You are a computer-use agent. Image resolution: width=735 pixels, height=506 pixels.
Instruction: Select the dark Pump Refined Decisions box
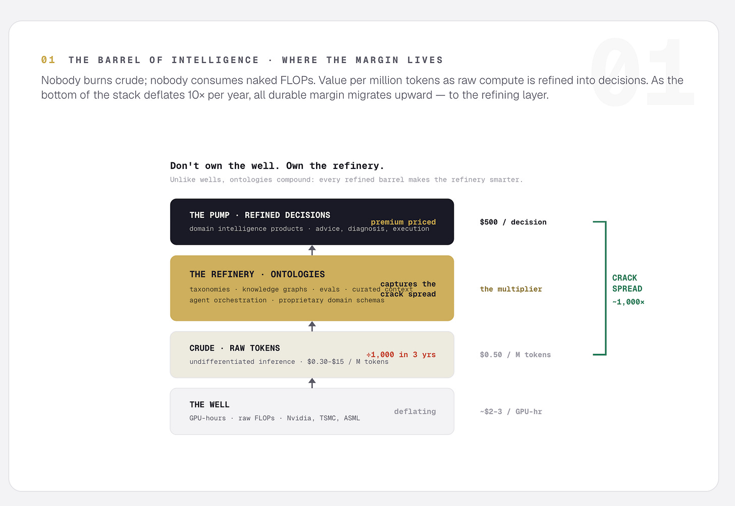[x=312, y=222]
